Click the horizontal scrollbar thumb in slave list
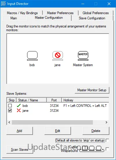116x160 pixels. pyautogui.click(x=53, y=122)
